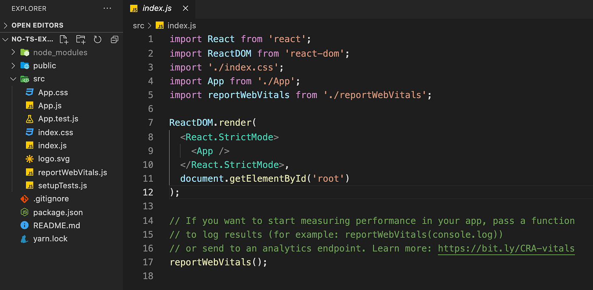This screenshot has width=593, height=290.
Task: Click the logo.svg file icon
Action: coord(30,159)
